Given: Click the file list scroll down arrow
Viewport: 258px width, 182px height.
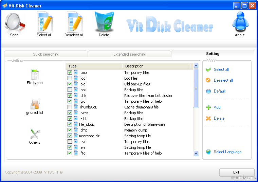Looking at the screenshot, I should pyautogui.click(x=196, y=154).
